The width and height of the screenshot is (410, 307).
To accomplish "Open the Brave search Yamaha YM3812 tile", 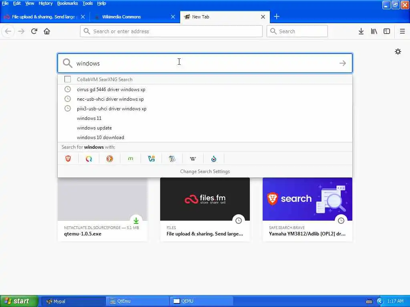I will tap(307, 209).
